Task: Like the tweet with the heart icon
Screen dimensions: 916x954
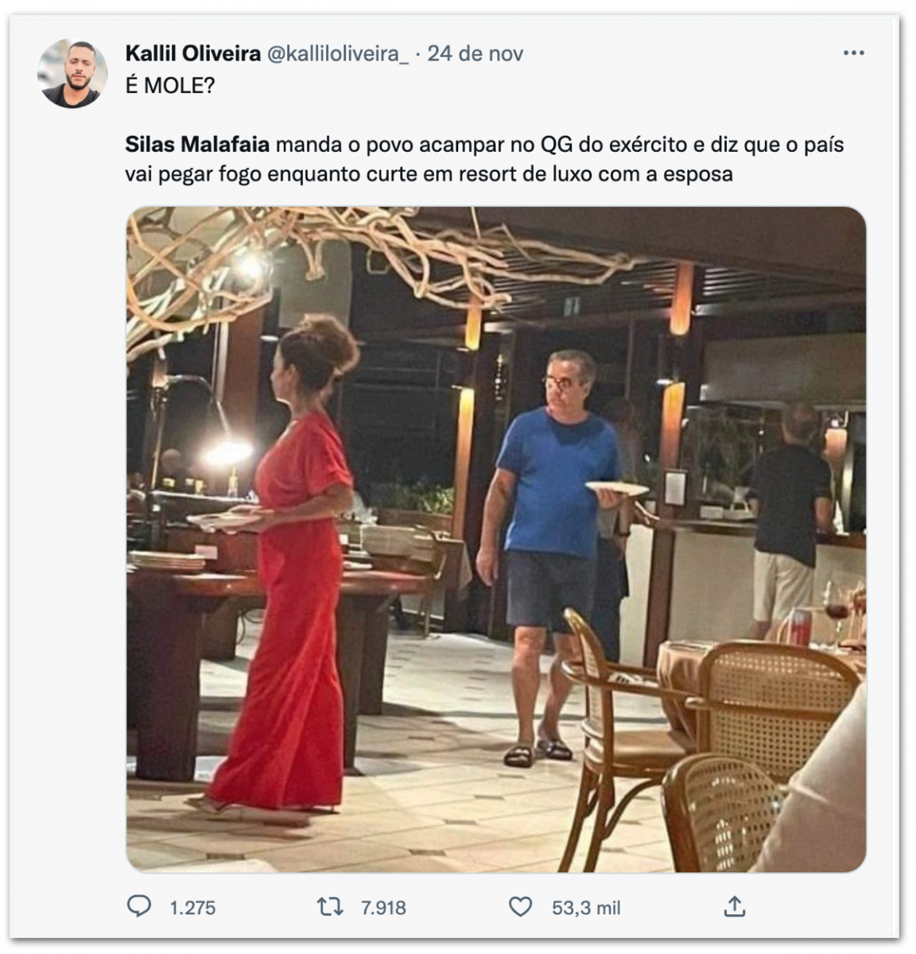Action: coord(520,906)
